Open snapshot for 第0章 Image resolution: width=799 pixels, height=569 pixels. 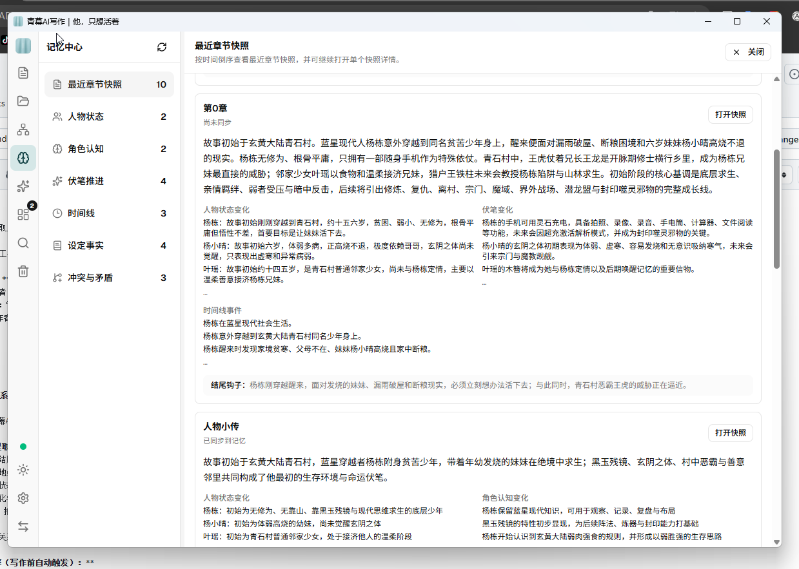(x=730, y=115)
